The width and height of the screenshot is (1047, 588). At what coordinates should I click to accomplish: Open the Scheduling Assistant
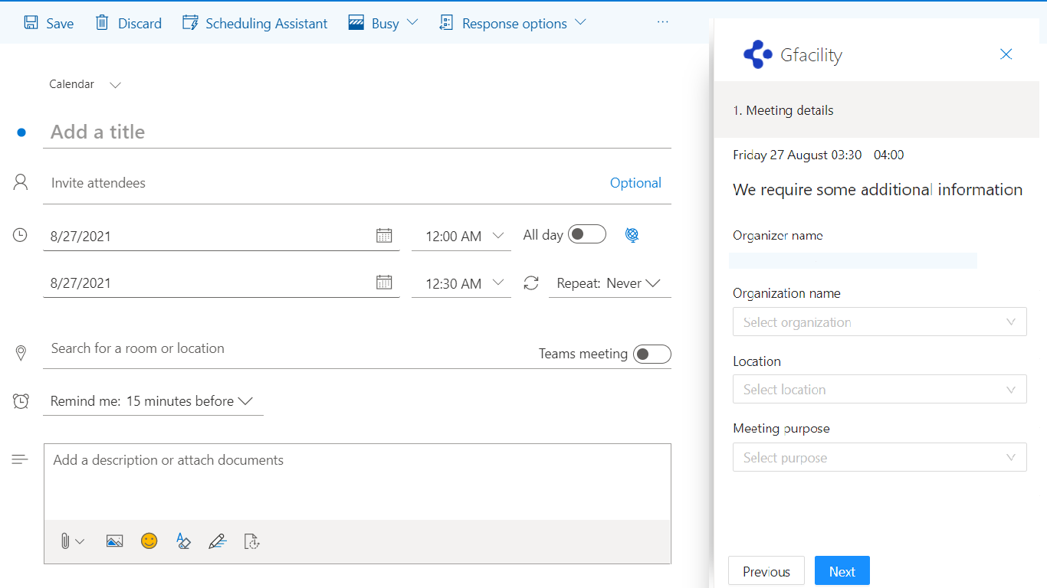click(x=254, y=23)
